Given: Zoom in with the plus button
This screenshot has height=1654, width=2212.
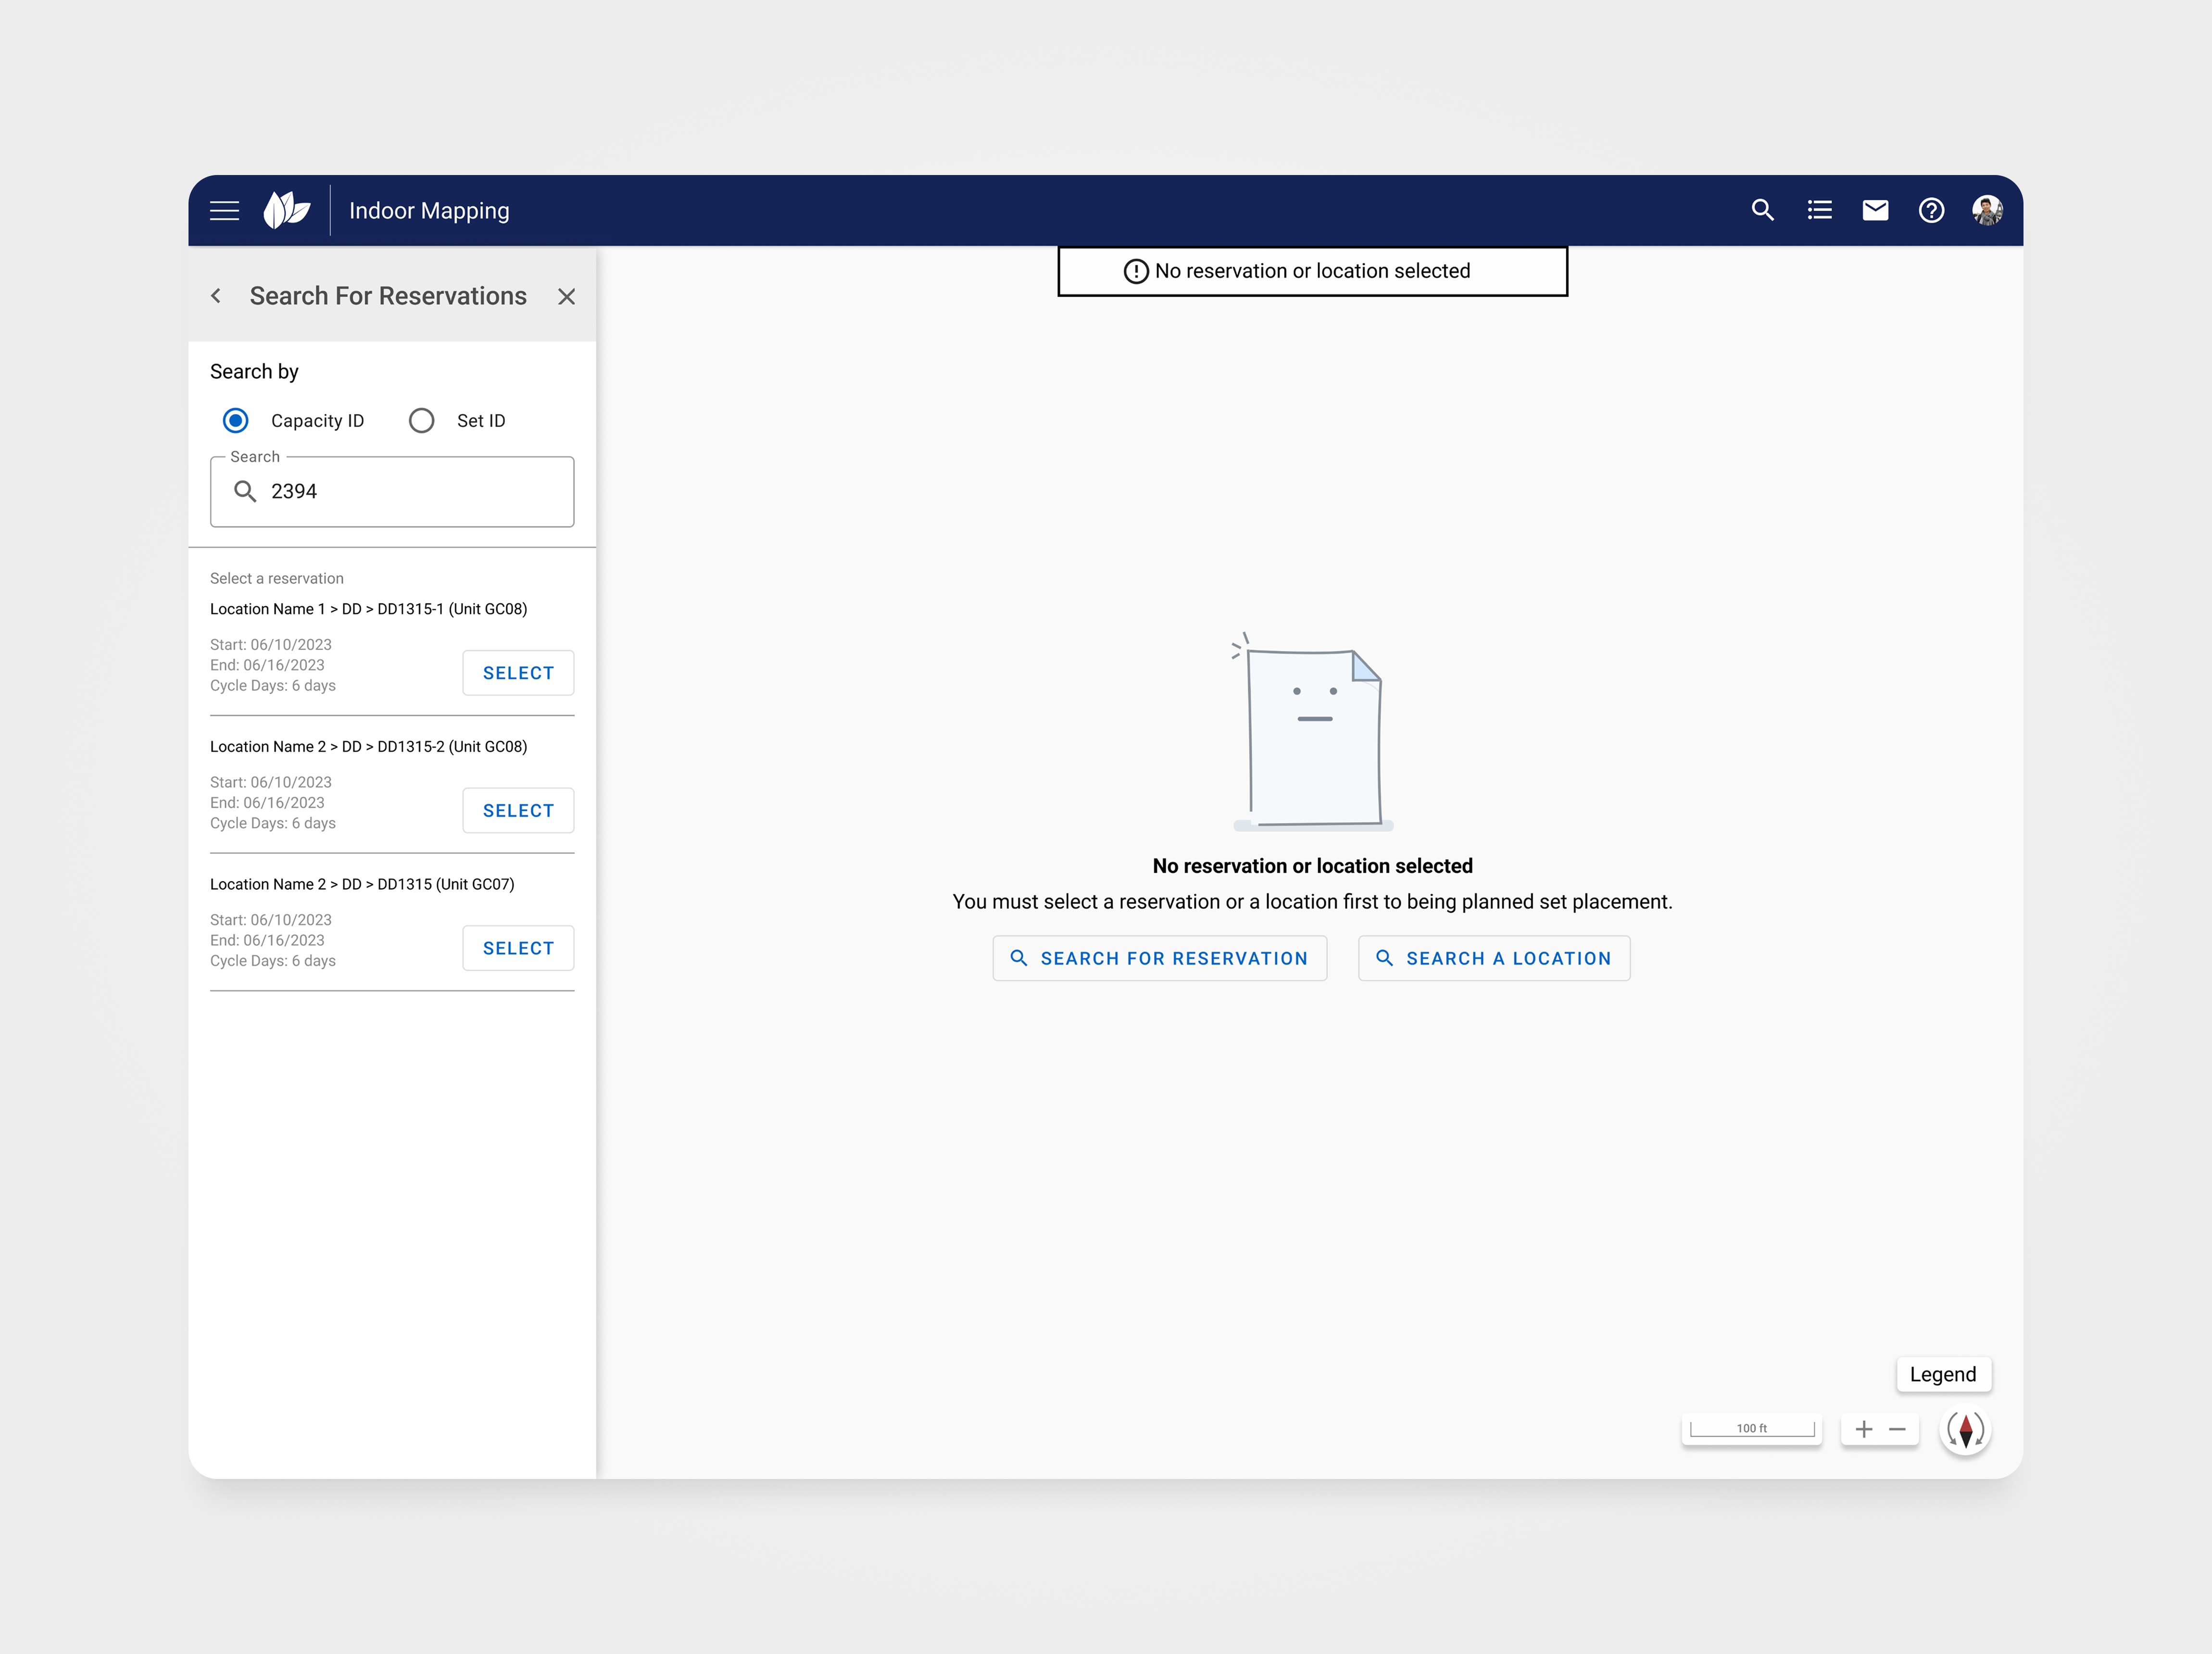Looking at the screenshot, I should click(1863, 1430).
